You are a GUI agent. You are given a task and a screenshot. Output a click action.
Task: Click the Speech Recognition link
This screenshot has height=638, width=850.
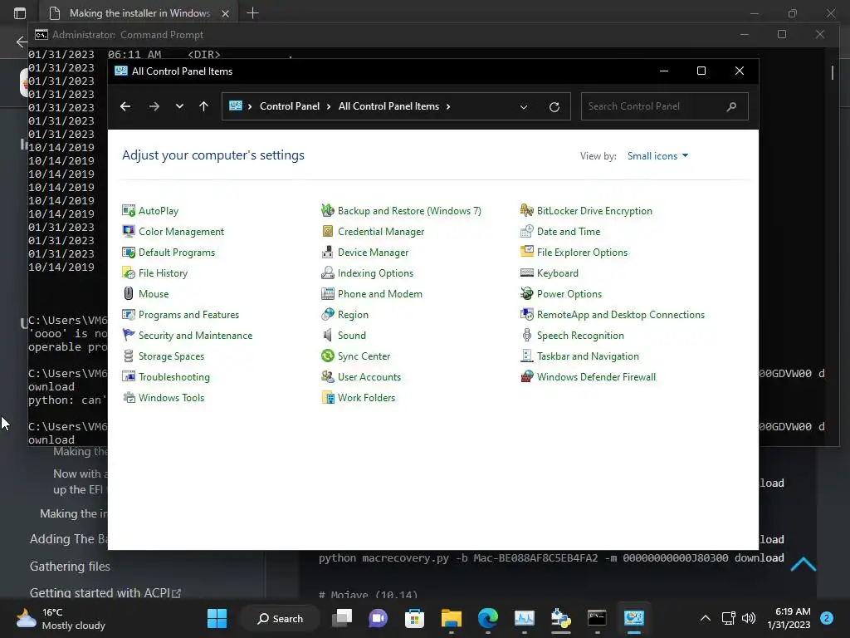point(580,336)
